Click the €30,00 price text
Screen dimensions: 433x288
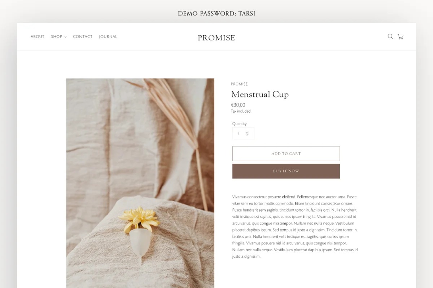tap(238, 105)
